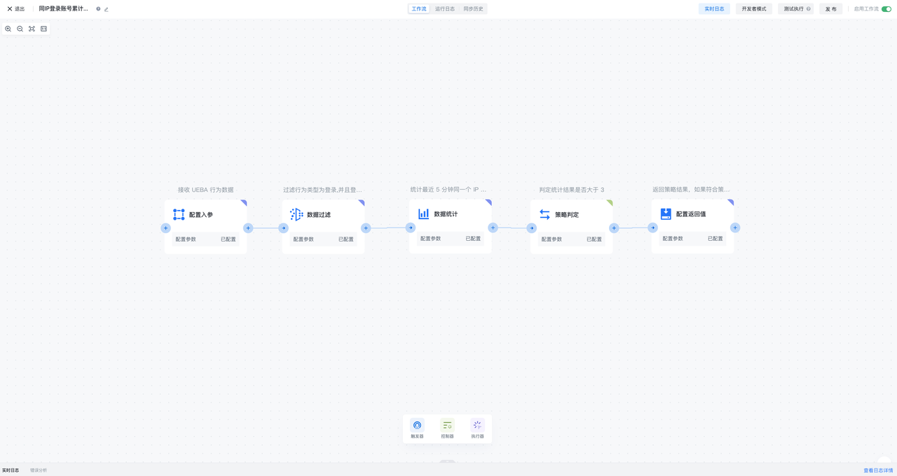Click the fit-to-view icon in canvas toolbar
Image resolution: width=897 pixels, height=476 pixels.
click(31, 29)
